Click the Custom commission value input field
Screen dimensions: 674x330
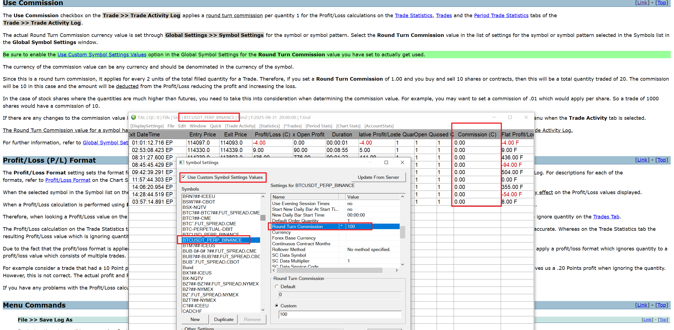point(339,314)
